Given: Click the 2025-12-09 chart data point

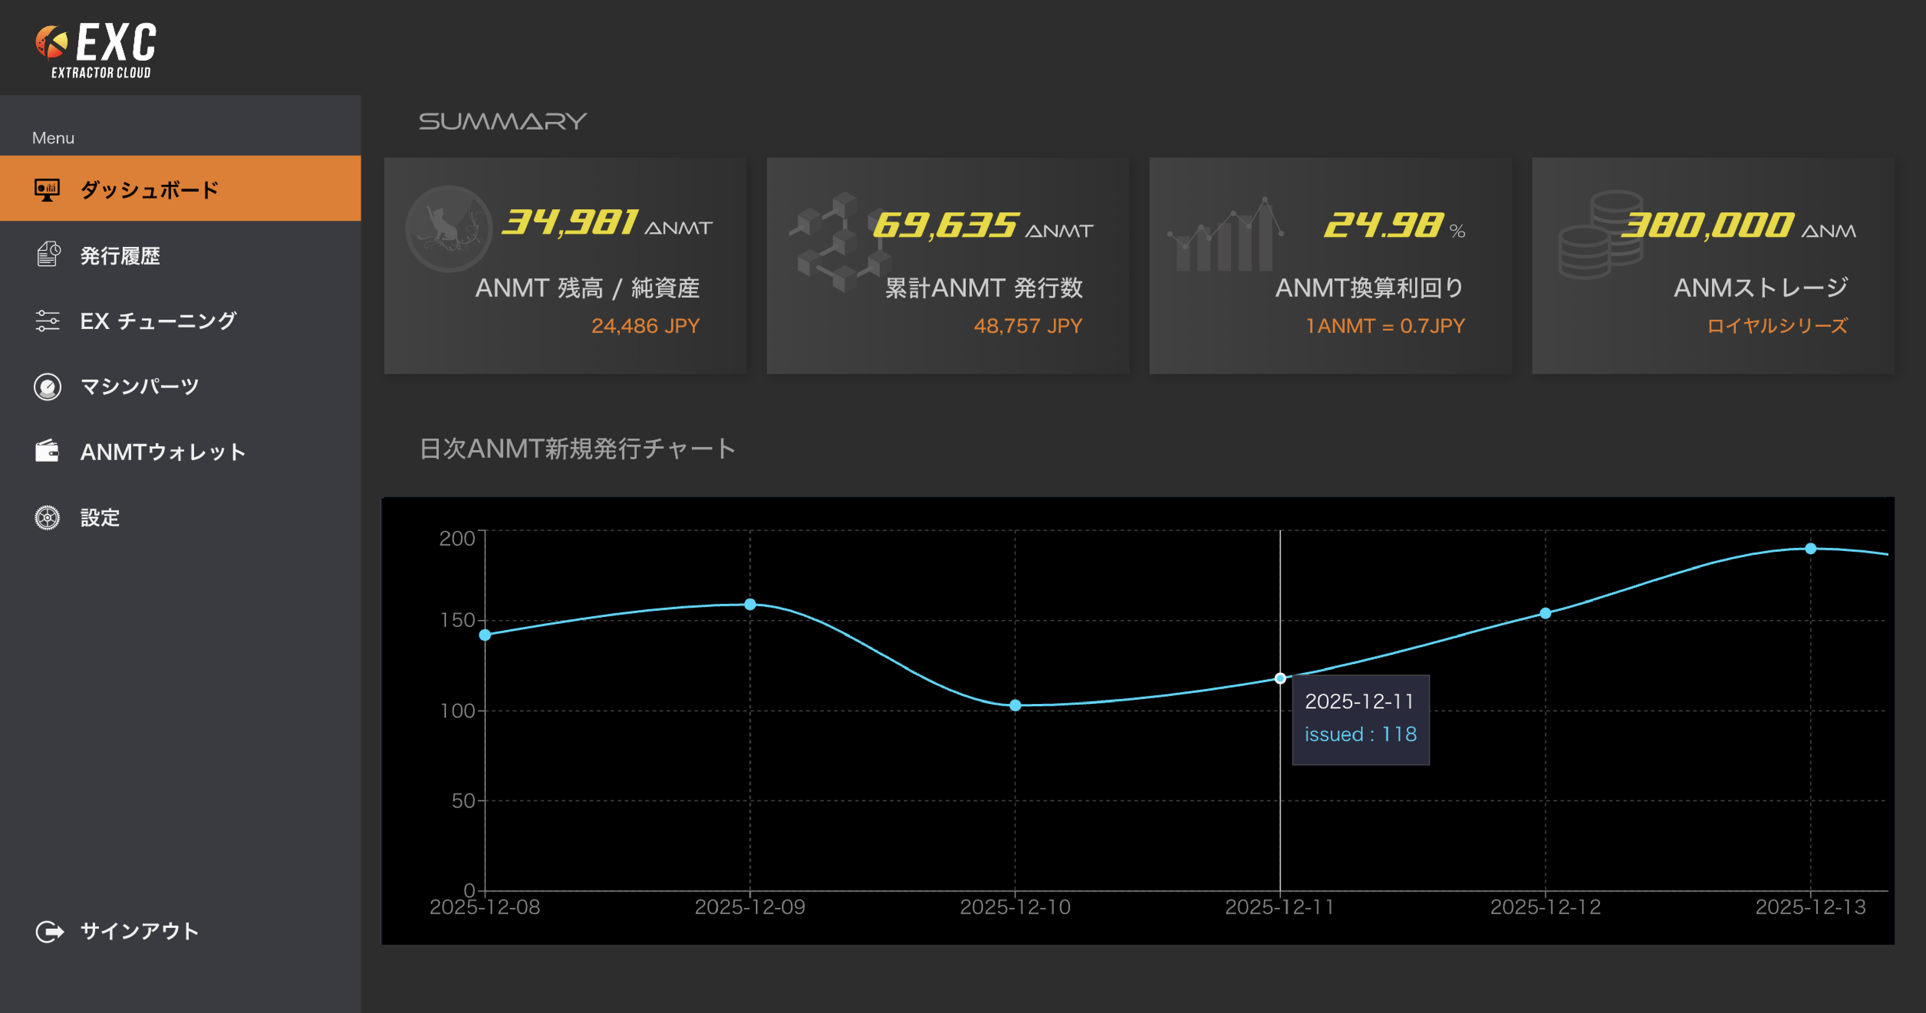Looking at the screenshot, I should tap(750, 604).
